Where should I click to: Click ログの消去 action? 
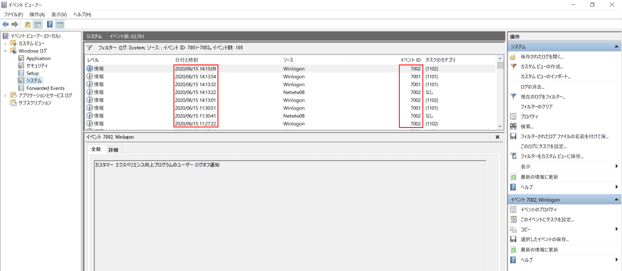[x=532, y=87]
